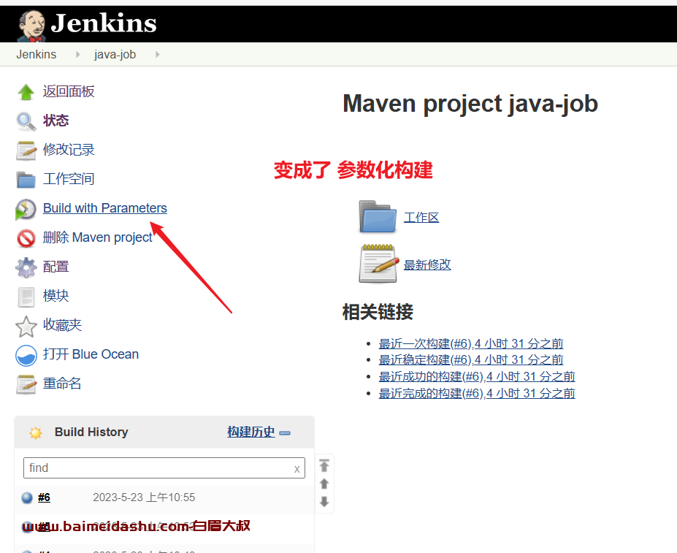Open 最近完成的构建(#6) link
This screenshot has height=553, width=677.
(x=477, y=394)
